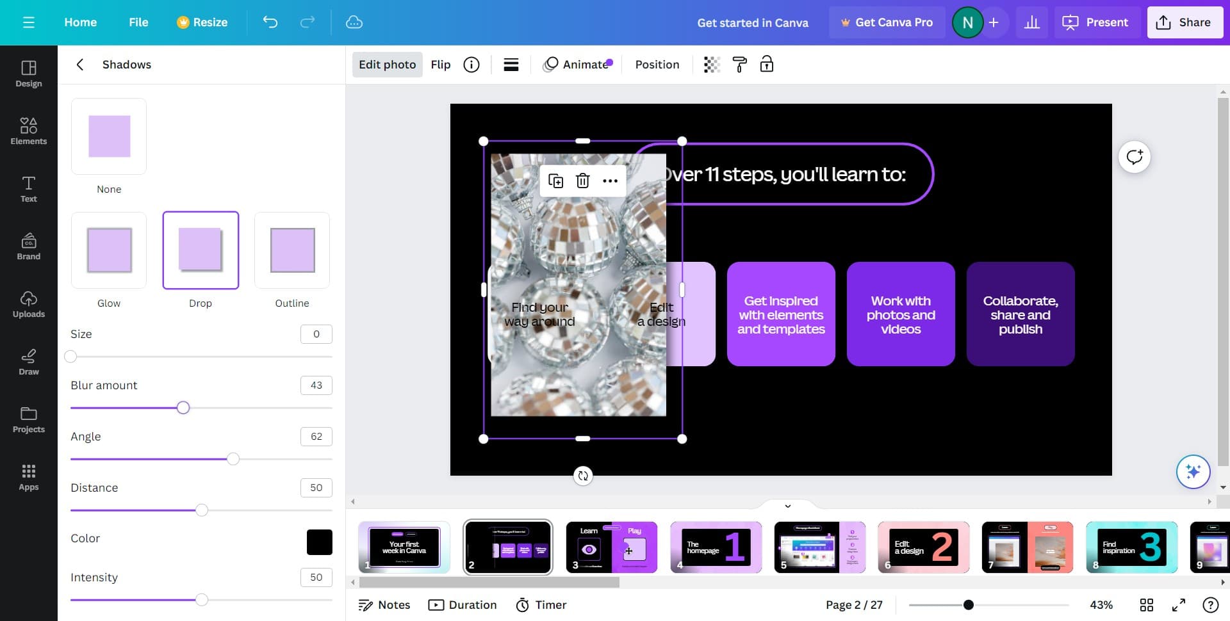Collapse the page thumbnails strip

(787, 506)
